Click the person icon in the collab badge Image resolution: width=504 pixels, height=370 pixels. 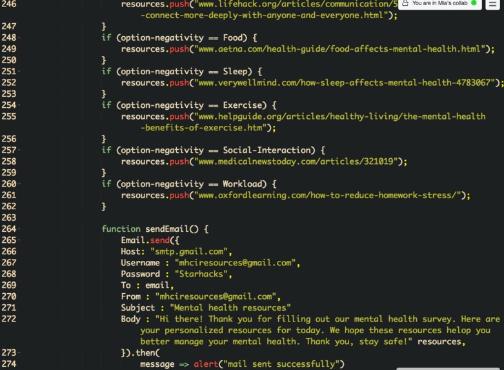(405, 3)
